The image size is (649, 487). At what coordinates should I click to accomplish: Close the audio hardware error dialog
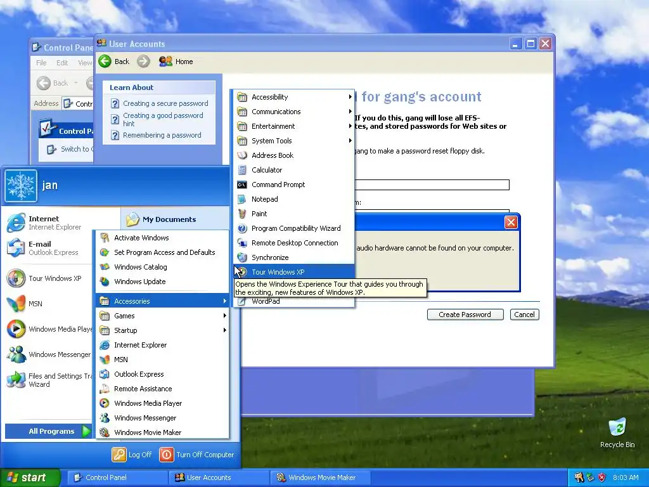click(511, 223)
